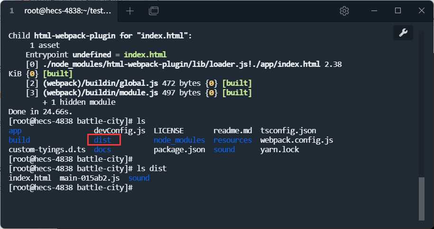
Task: Click the custom-tyings.d.ts file name
Action: pyautogui.click(x=45, y=149)
